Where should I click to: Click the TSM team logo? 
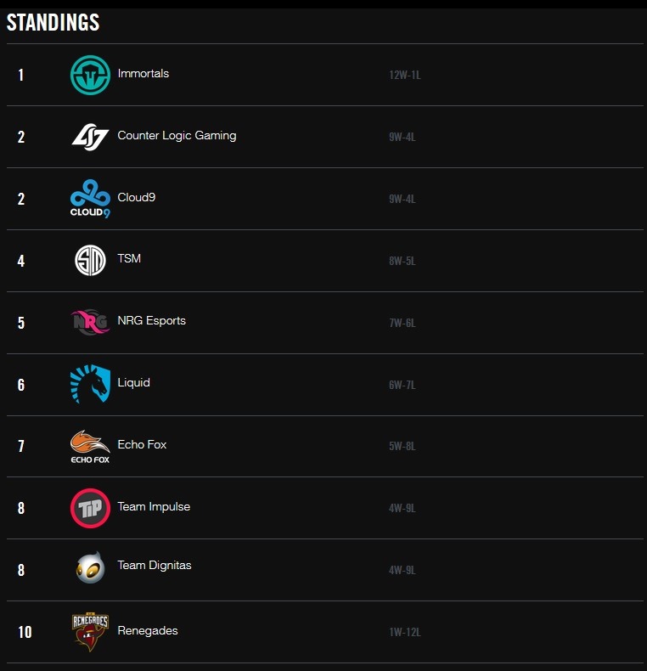90,260
